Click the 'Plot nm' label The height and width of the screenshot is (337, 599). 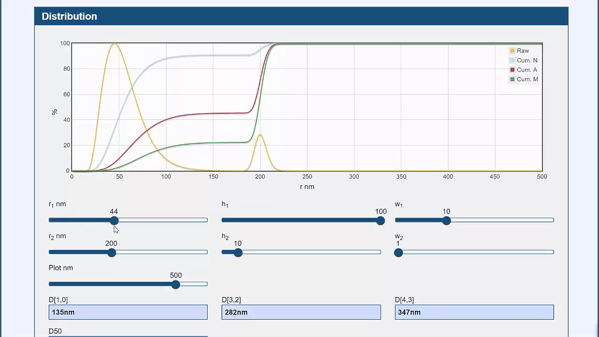[61, 268]
